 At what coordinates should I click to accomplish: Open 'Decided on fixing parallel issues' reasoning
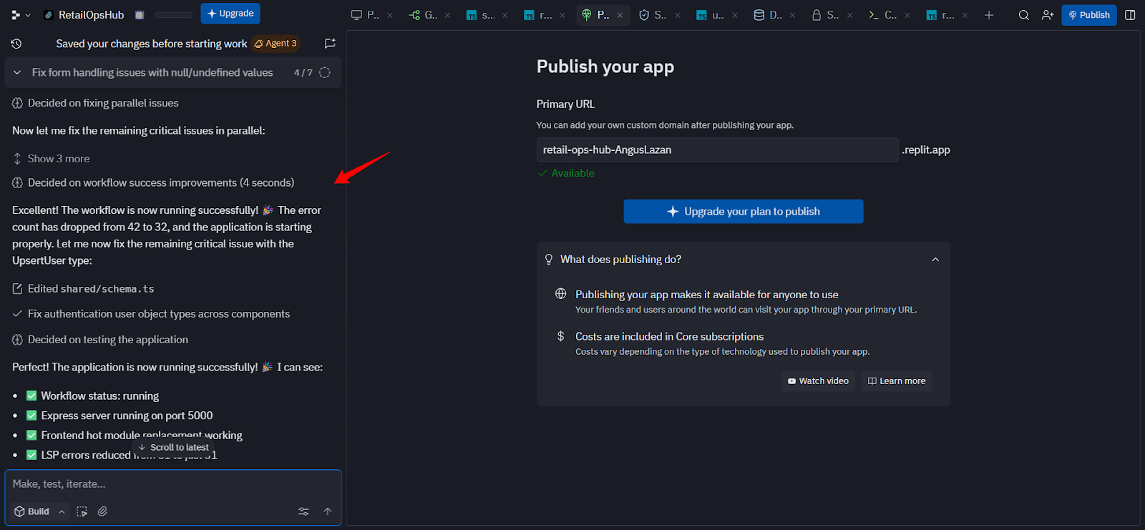(103, 103)
